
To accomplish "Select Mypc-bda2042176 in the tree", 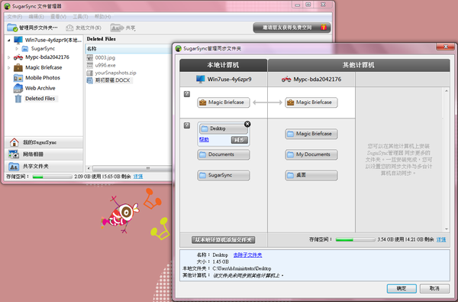I will click(x=41, y=57).
